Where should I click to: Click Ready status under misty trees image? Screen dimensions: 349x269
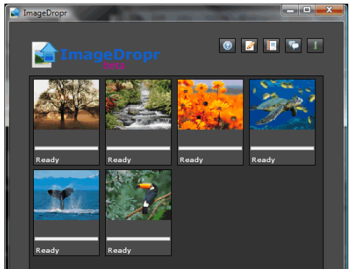tap(48, 160)
